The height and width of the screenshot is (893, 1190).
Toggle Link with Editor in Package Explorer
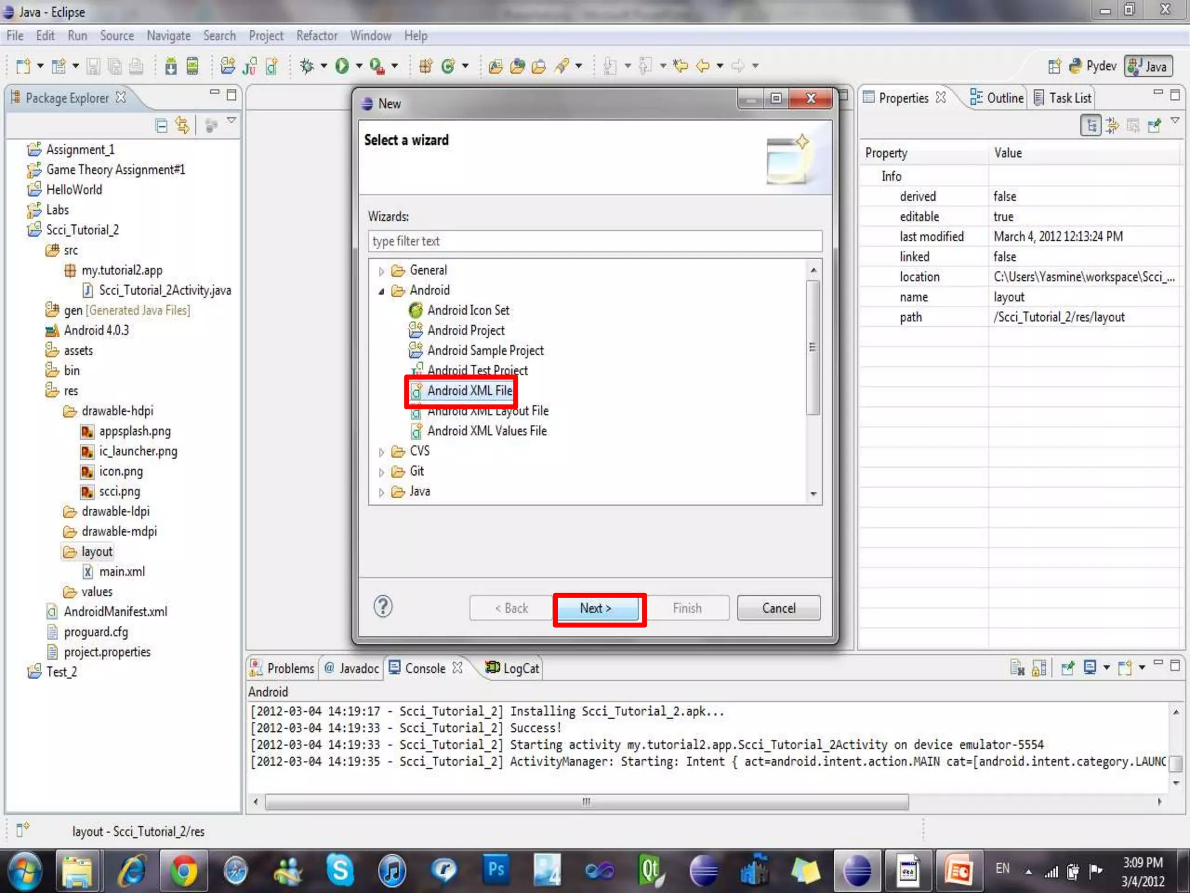(182, 125)
